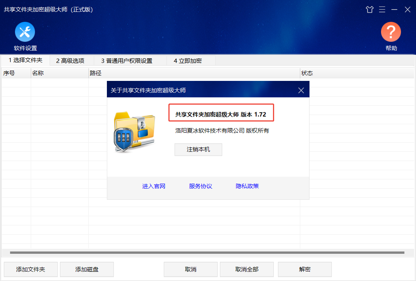416x281 pixels.
Task: Close the 关于共享文件夹加密超级大师 dialog
Action: click(301, 90)
